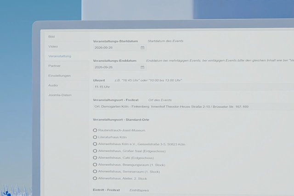Screen dimensions: 294x196
Task: Select Allerweltshaus Bewegungsraum radio button
Action: point(95,165)
